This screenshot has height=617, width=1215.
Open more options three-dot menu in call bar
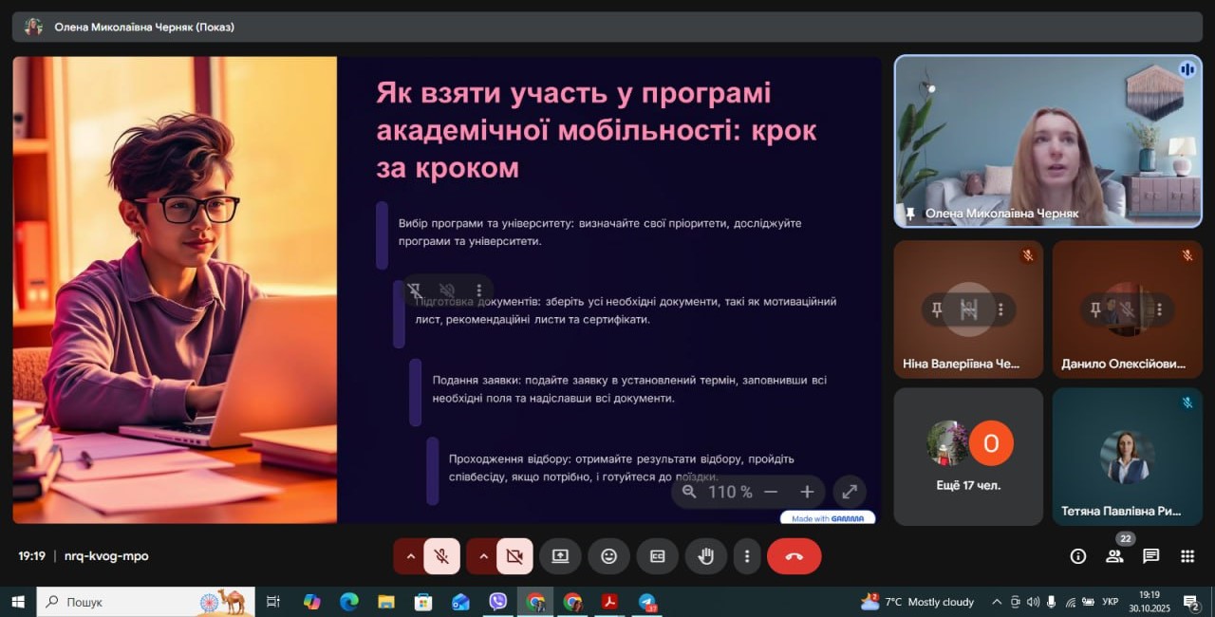747,556
